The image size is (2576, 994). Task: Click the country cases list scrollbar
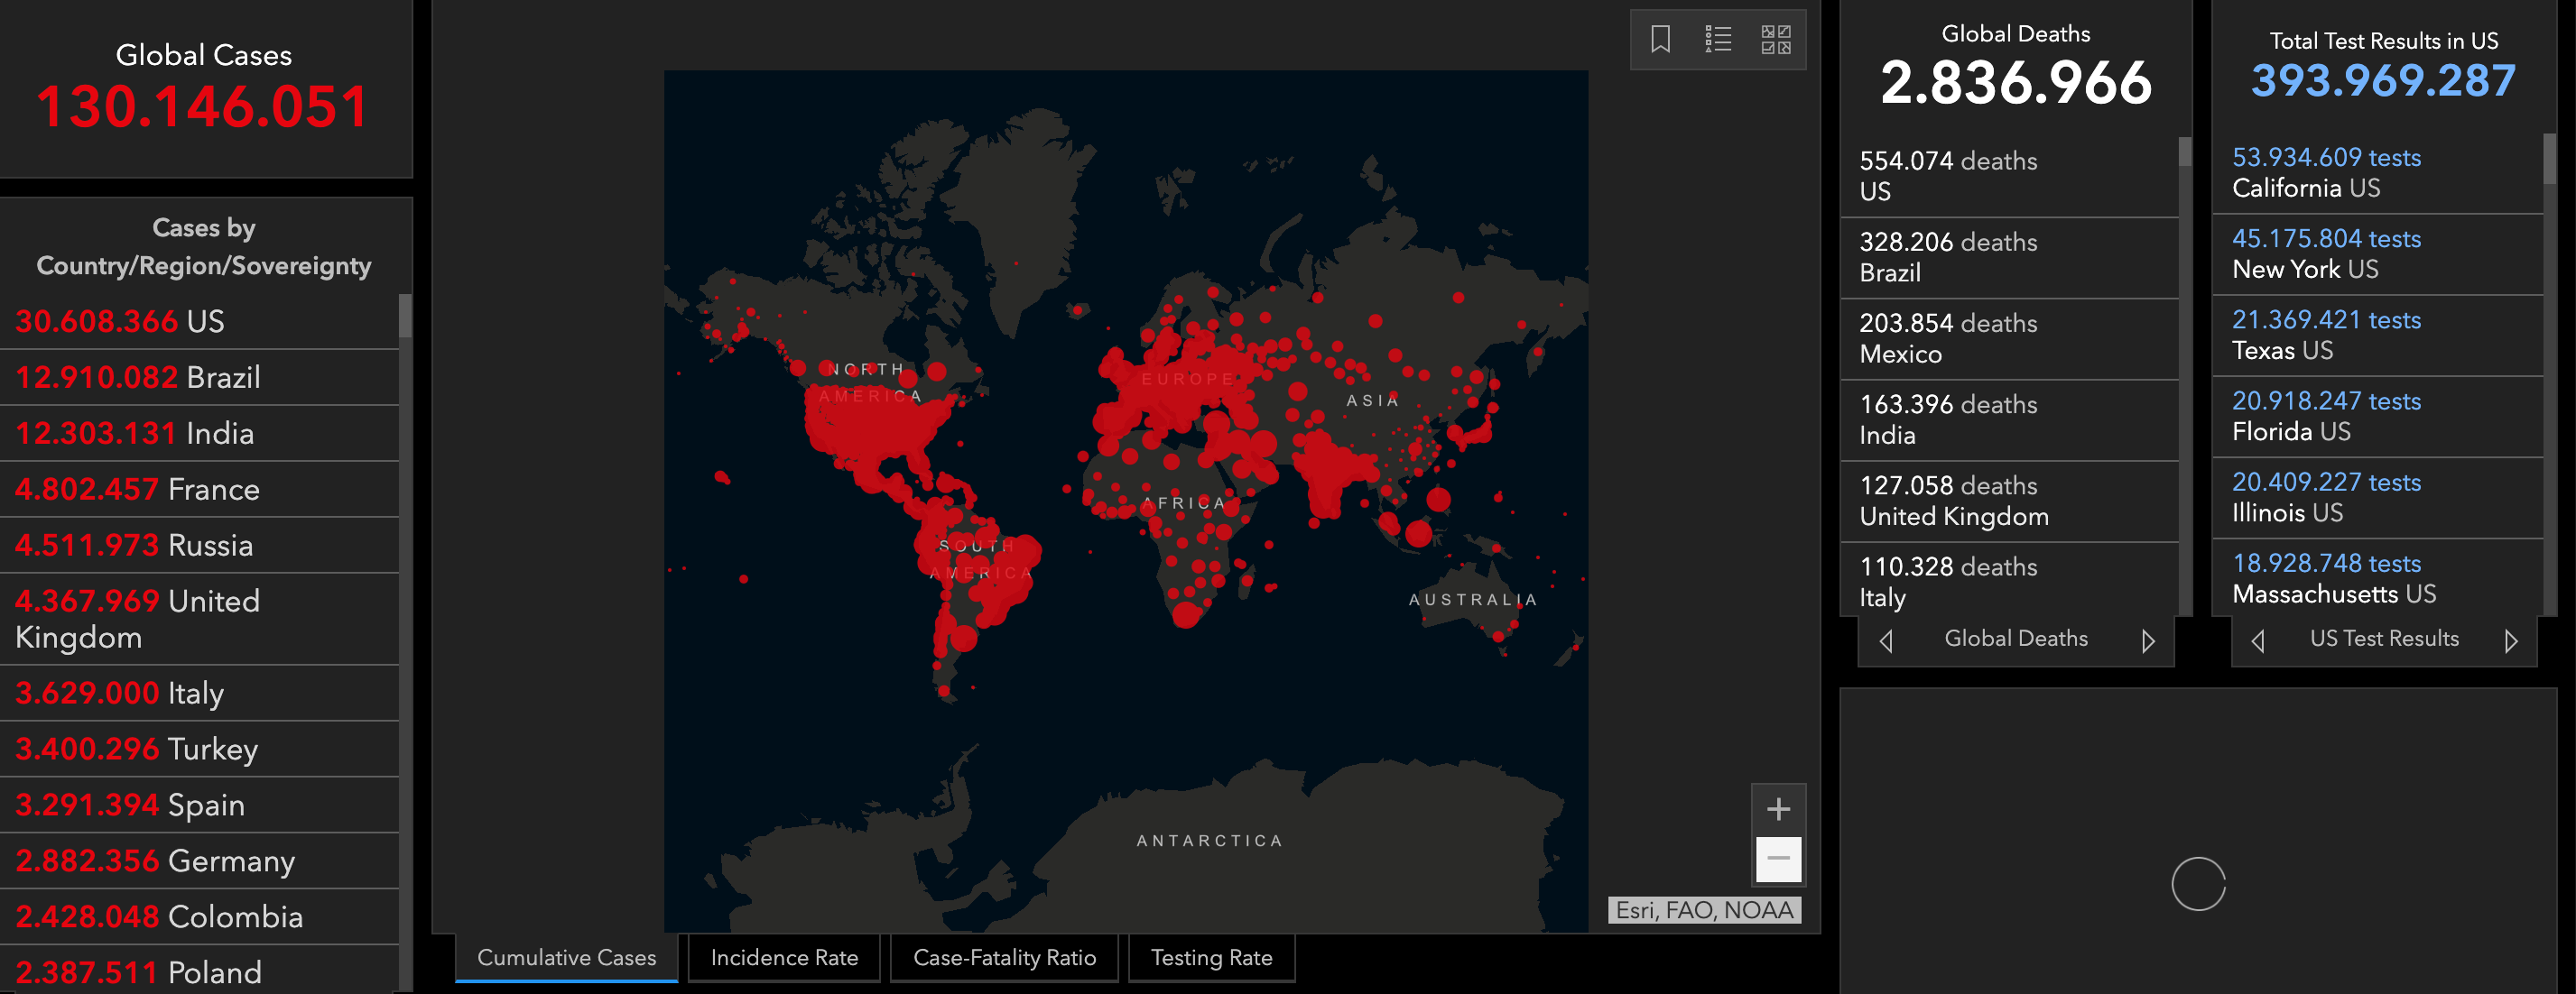click(405, 316)
